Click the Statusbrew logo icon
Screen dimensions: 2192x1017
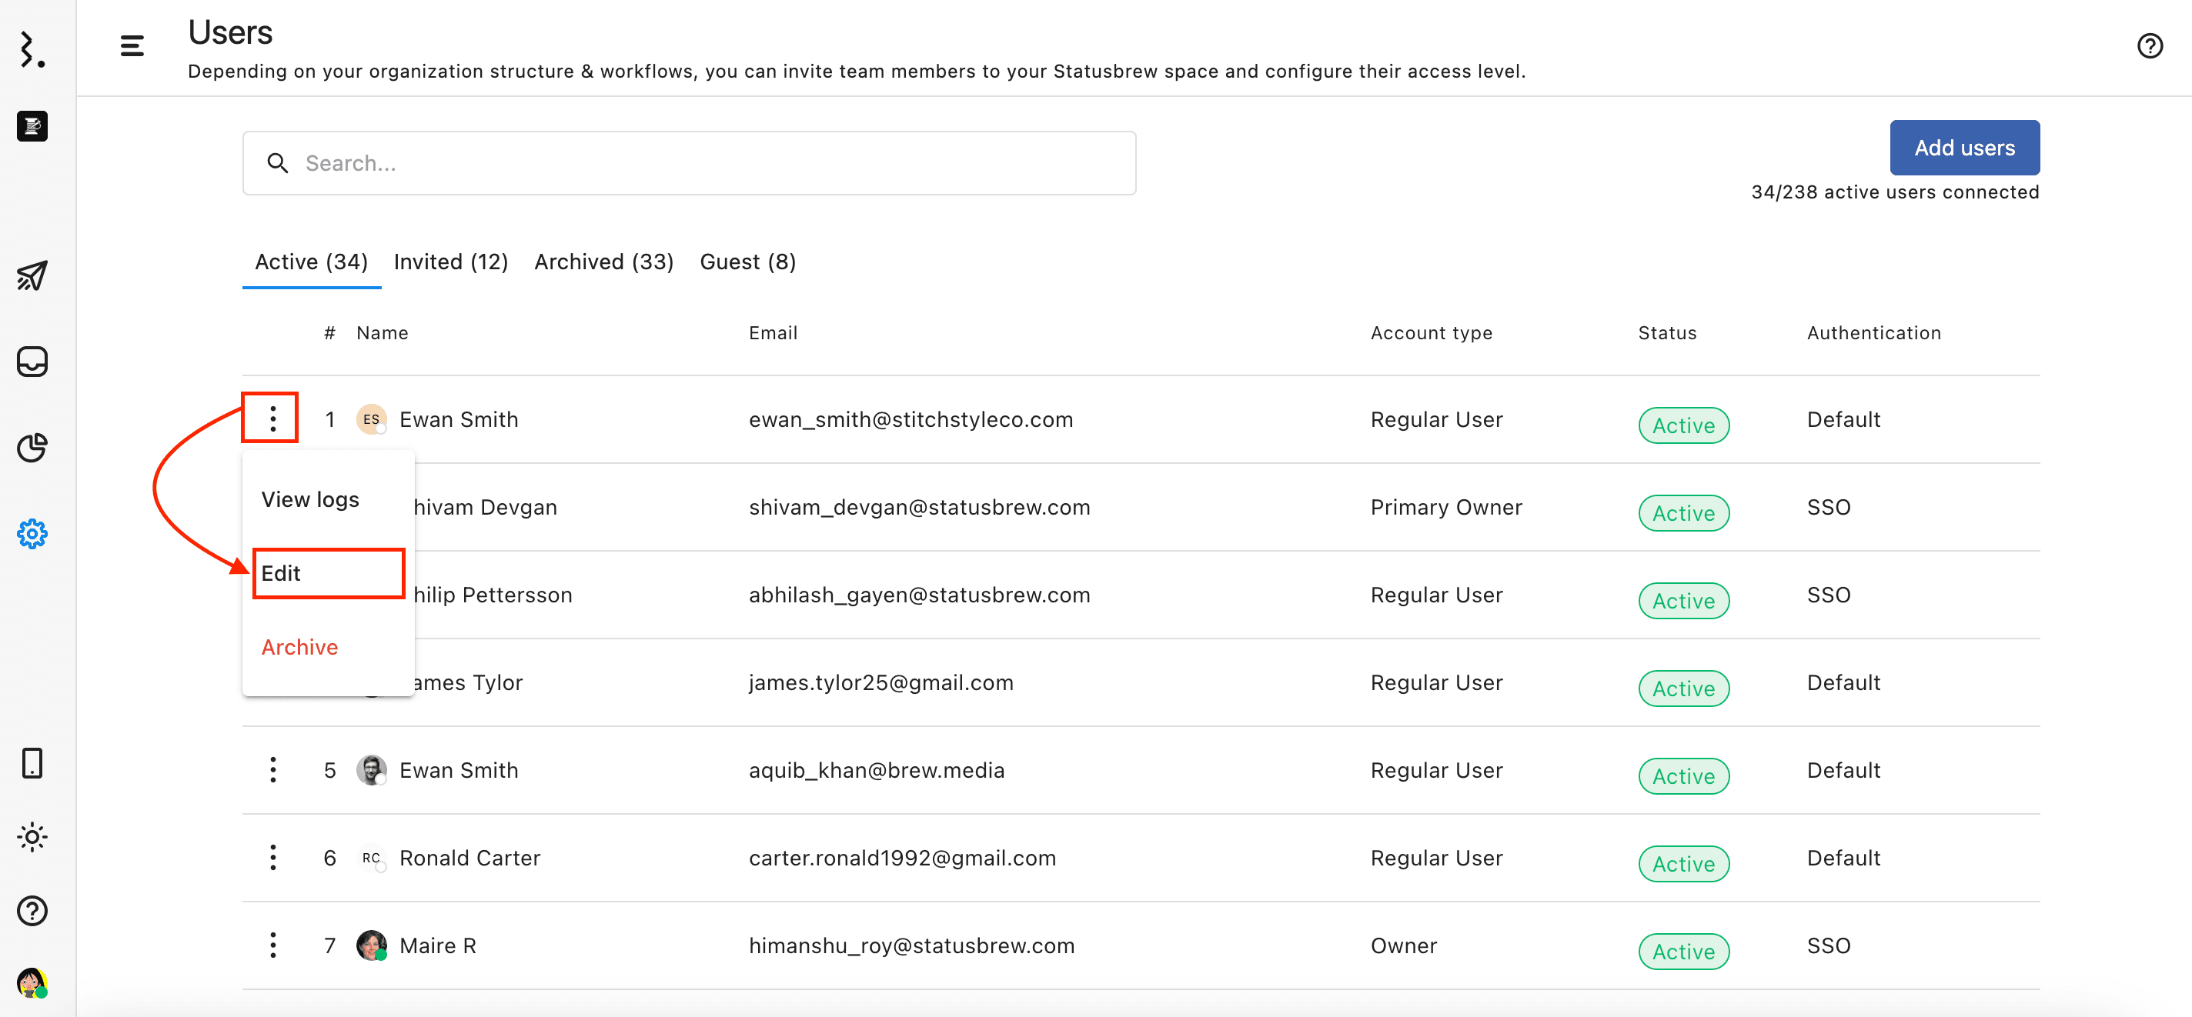click(32, 48)
